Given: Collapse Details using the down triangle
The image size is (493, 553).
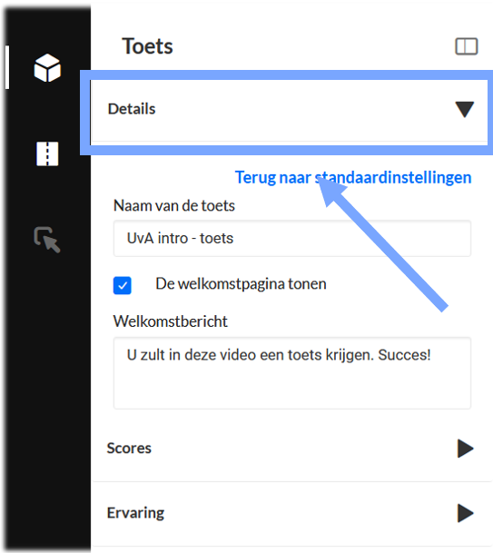Looking at the screenshot, I should (465, 109).
